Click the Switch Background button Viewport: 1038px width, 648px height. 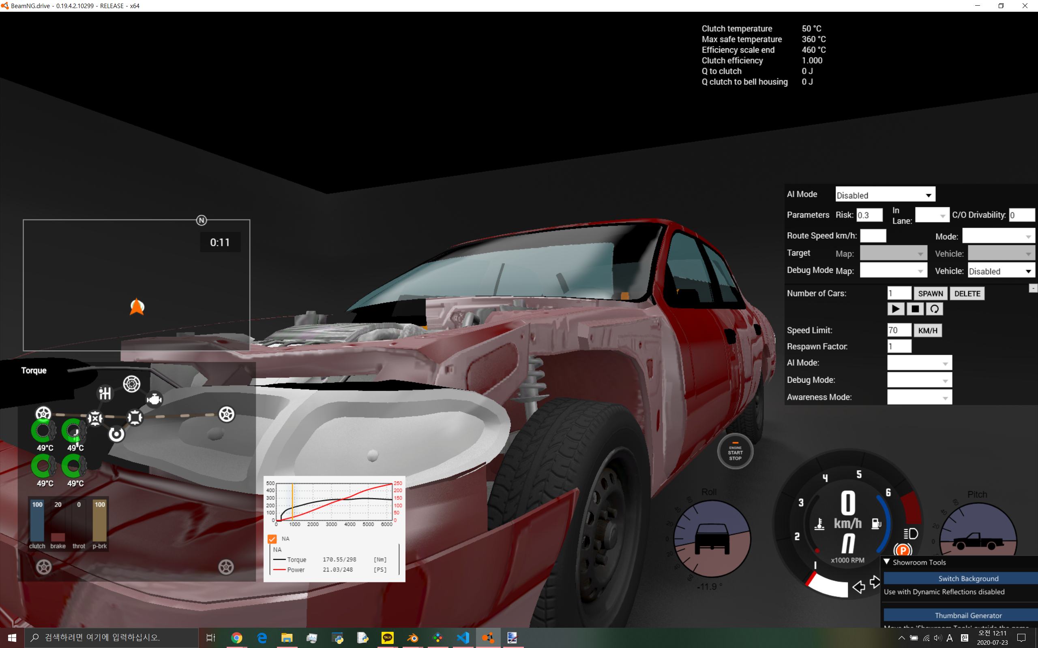(x=961, y=579)
